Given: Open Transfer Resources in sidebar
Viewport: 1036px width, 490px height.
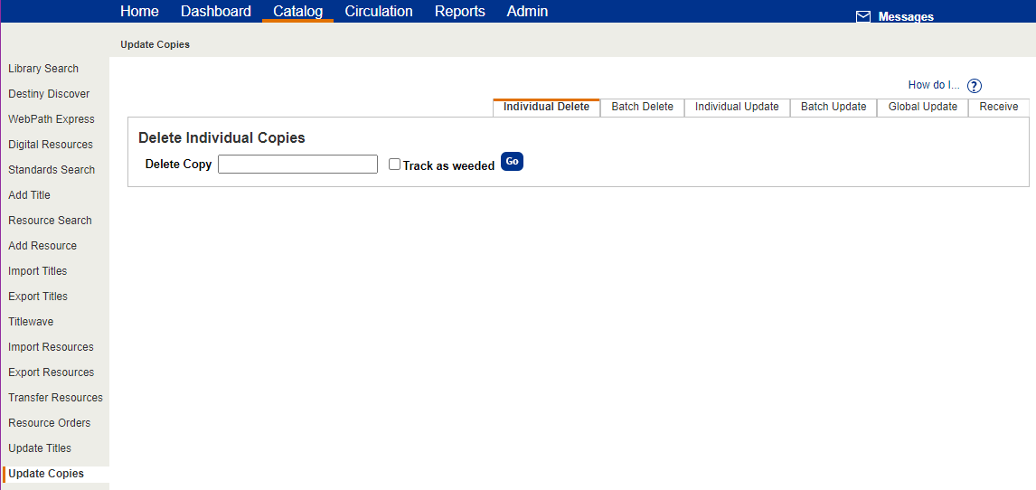Looking at the screenshot, I should click(55, 398).
